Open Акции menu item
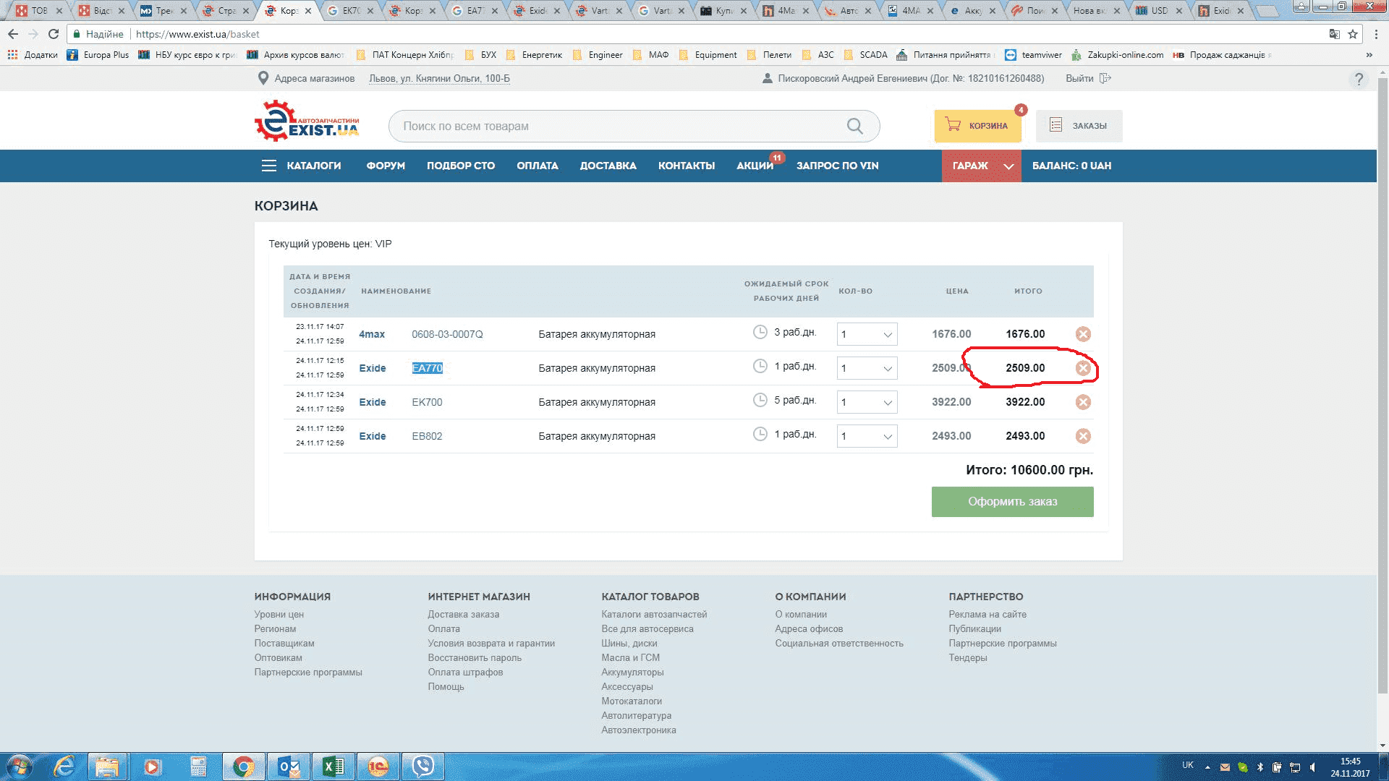The width and height of the screenshot is (1389, 781). pyautogui.click(x=755, y=166)
